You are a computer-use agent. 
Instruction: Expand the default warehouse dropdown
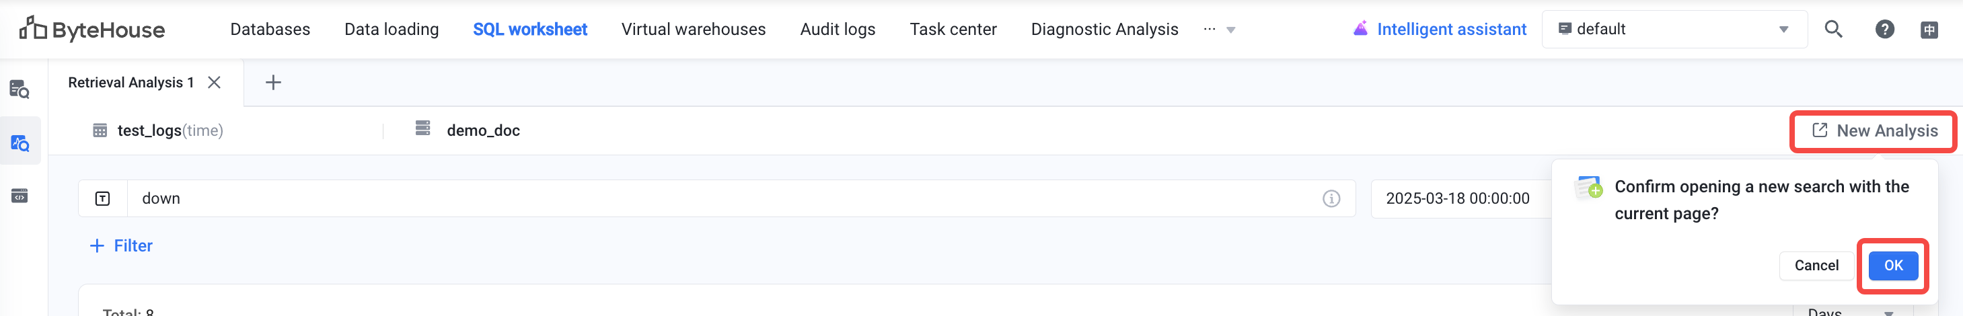tap(1674, 29)
